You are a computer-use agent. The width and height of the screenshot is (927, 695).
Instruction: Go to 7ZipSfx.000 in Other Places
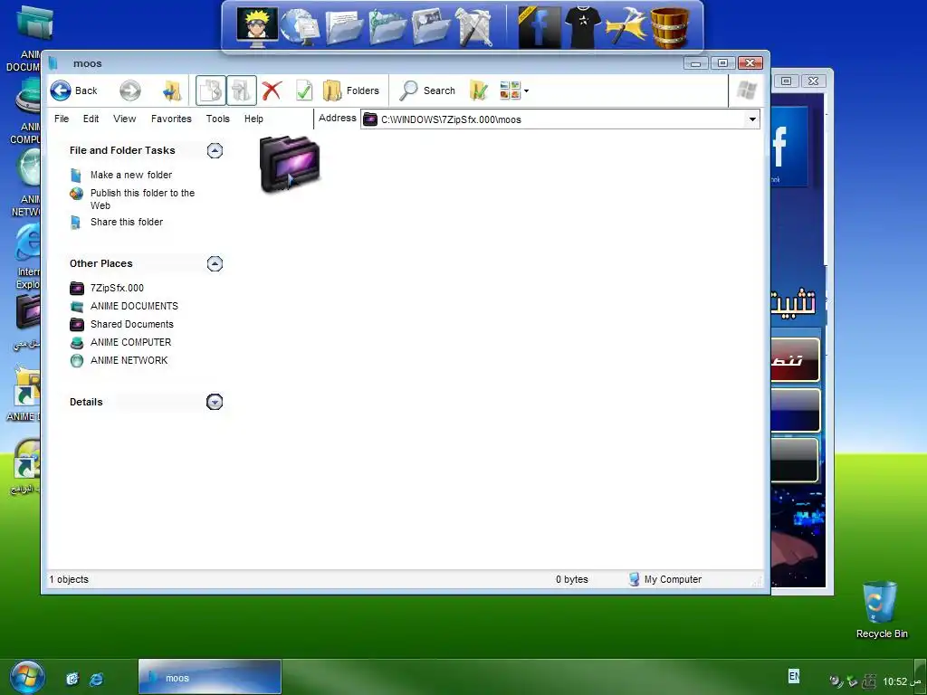[x=117, y=288]
